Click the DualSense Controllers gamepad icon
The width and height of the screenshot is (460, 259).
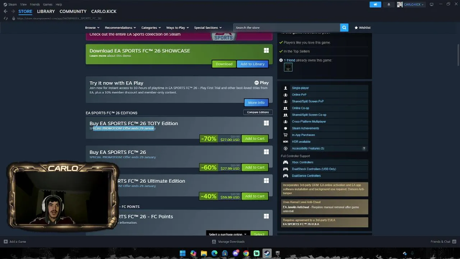coord(286,176)
